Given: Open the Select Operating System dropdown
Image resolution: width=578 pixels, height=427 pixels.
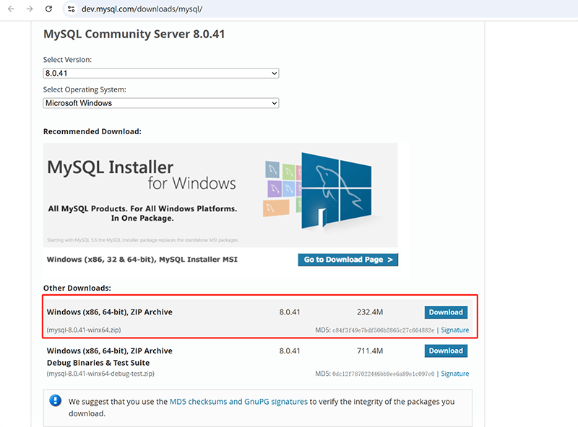Looking at the screenshot, I should coord(160,103).
